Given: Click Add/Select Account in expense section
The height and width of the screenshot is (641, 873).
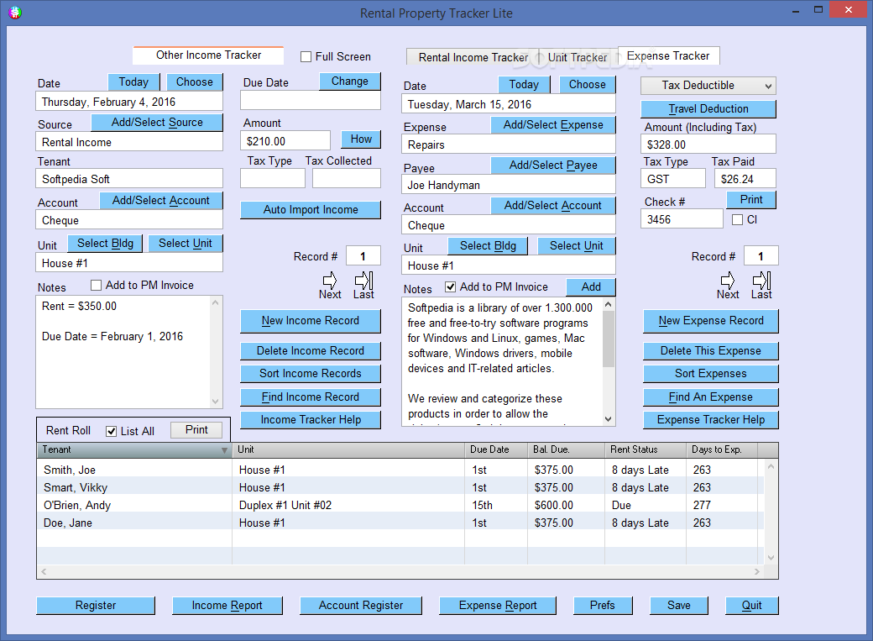Looking at the screenshot, I should coord(553,206).
